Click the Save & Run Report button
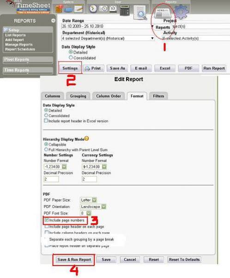This screenshot has width=230, height=278. 74,259
